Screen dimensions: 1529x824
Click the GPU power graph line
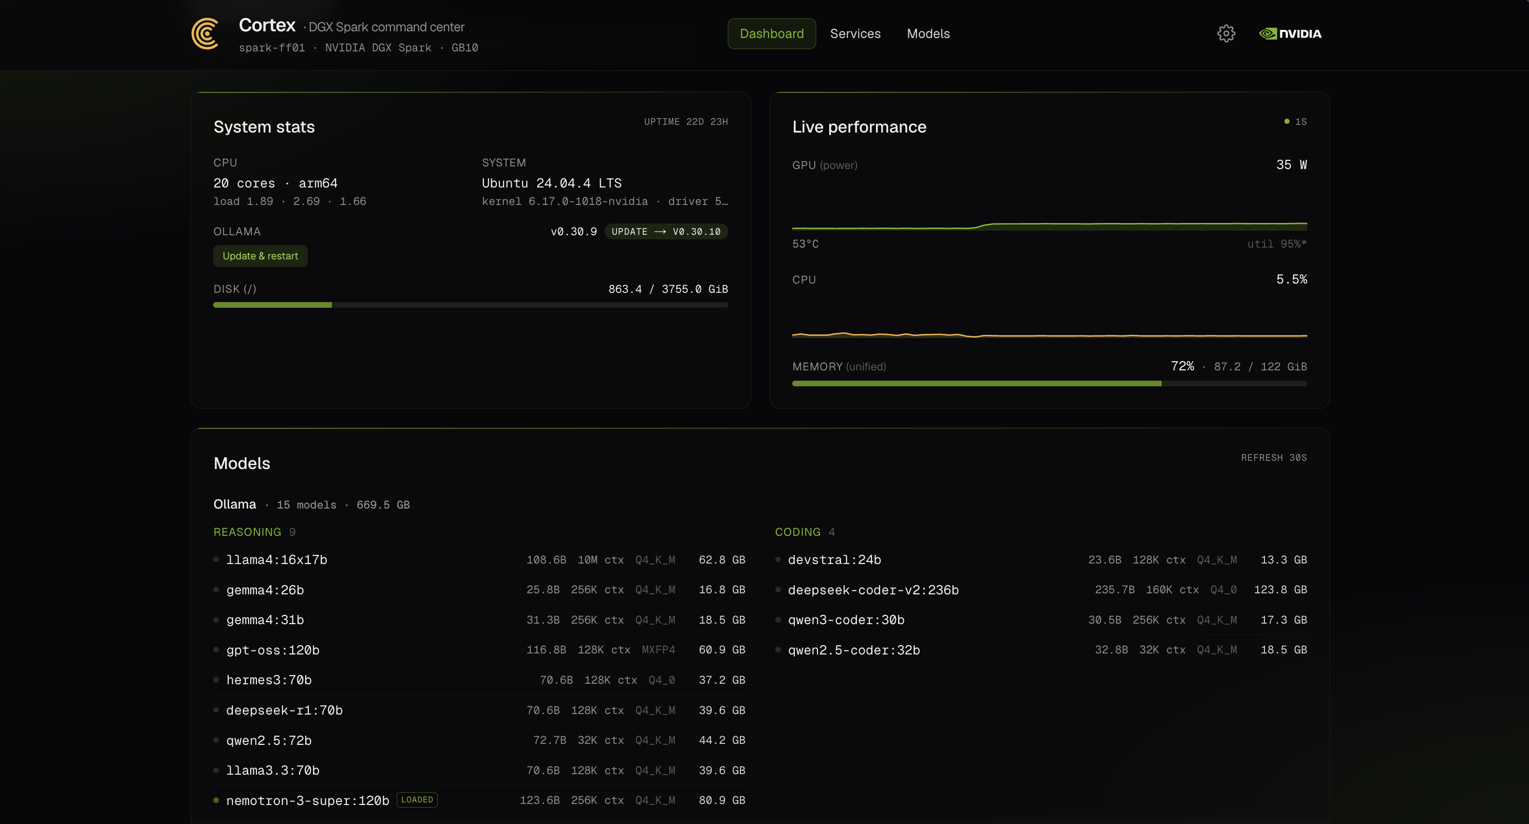tap(1050, 226)
